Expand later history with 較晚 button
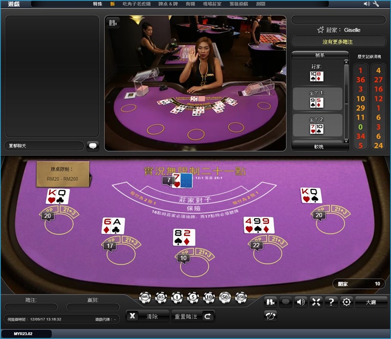The width and height of the screenshot is (391, 339). coord(320,146)
